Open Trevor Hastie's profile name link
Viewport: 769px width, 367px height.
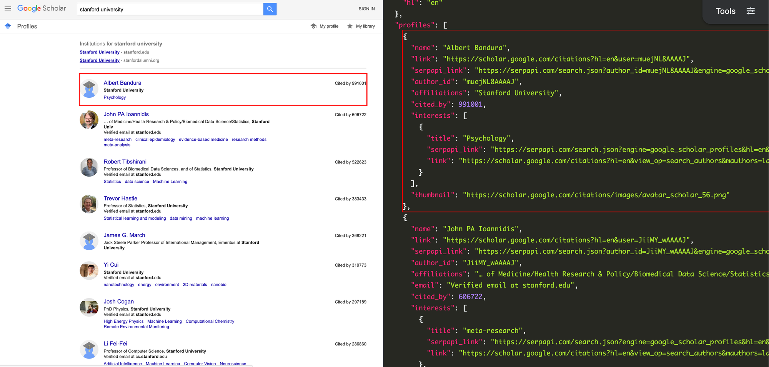click(120, 199)
